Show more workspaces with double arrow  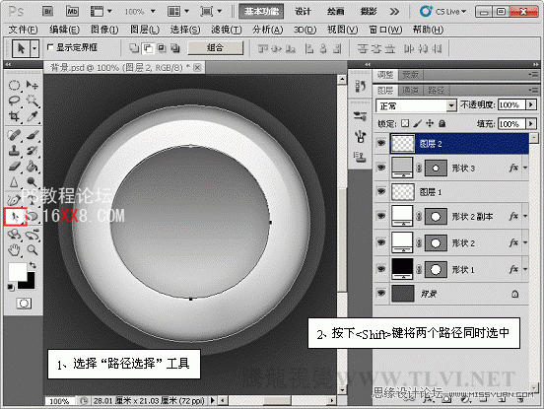tap(394, 12)
